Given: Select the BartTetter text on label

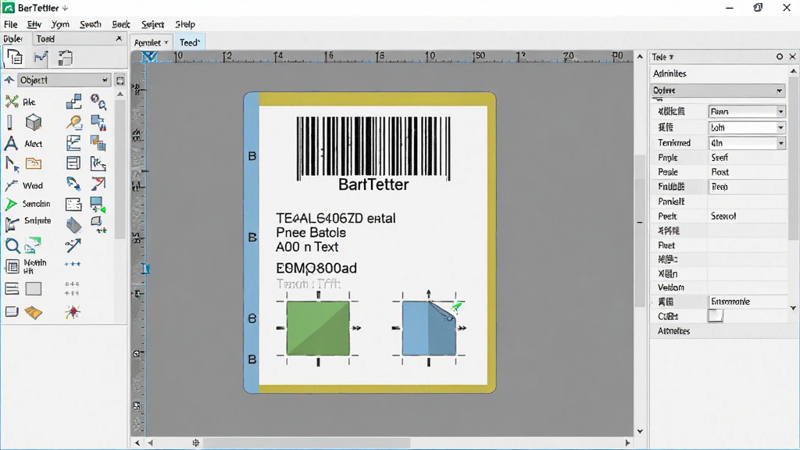Looking at the screenshot, I should point(373,184).
